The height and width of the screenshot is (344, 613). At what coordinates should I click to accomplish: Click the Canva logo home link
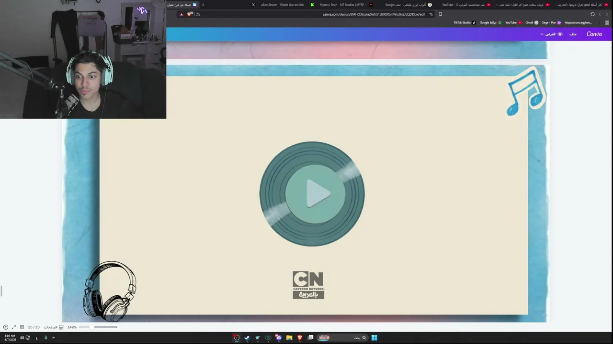(594, 34)
